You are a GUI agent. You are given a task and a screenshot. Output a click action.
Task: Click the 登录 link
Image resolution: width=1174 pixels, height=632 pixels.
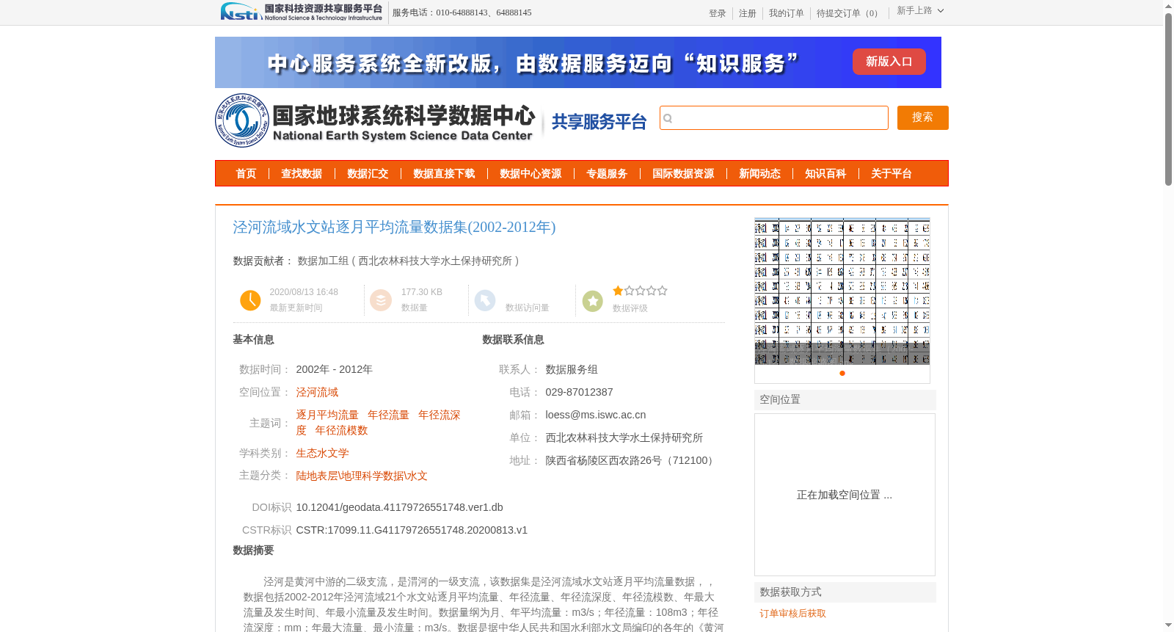(717, 13)
